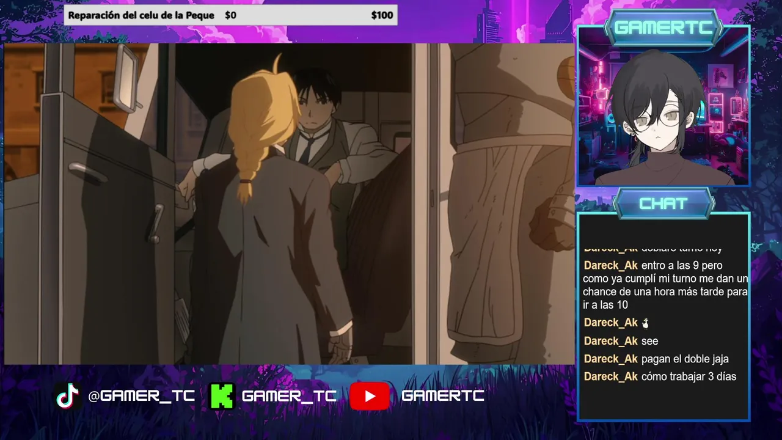
Task: Click Dareck_Ak username on 'see' message
Action: pyautogui.click(x=610, y=341)
